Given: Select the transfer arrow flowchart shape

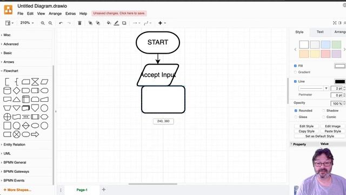Looking at the screenshot, I should pos(35,134).
